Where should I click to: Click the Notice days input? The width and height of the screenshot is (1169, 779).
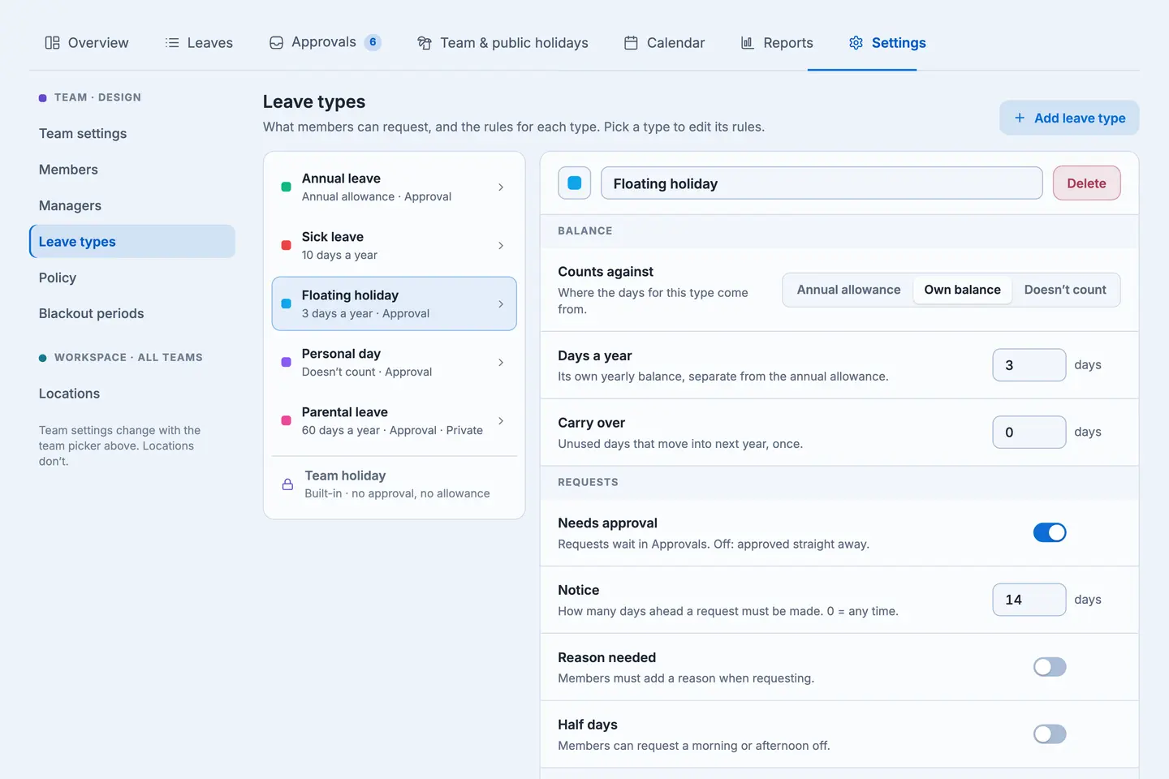coord(1029,600)
